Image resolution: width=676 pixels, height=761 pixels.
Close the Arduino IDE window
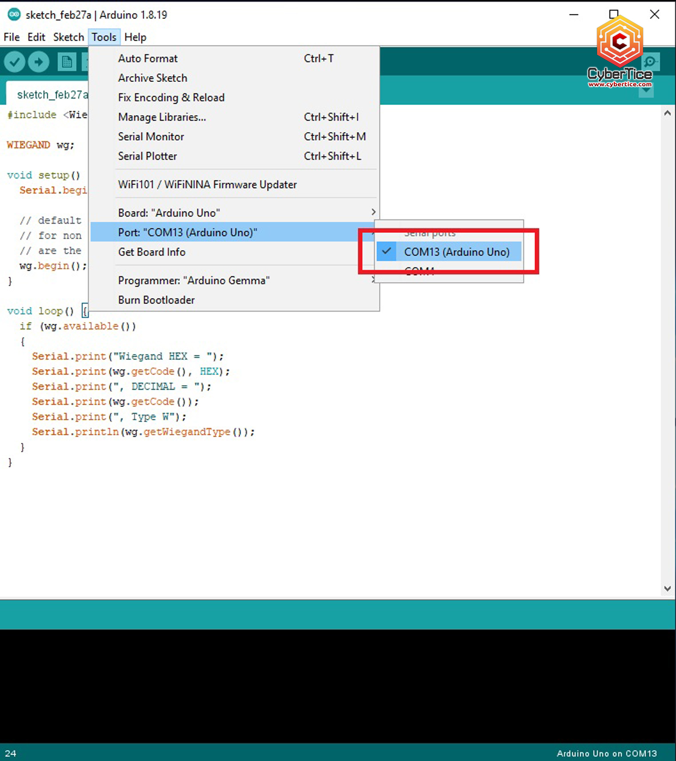coord(655,14)
